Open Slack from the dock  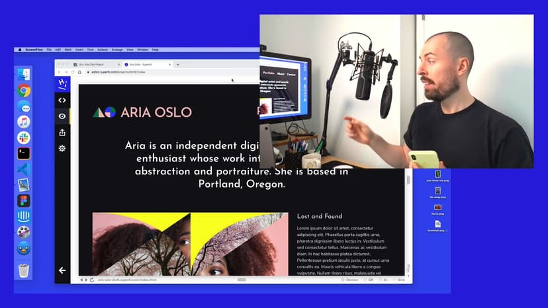click(24, 137)
